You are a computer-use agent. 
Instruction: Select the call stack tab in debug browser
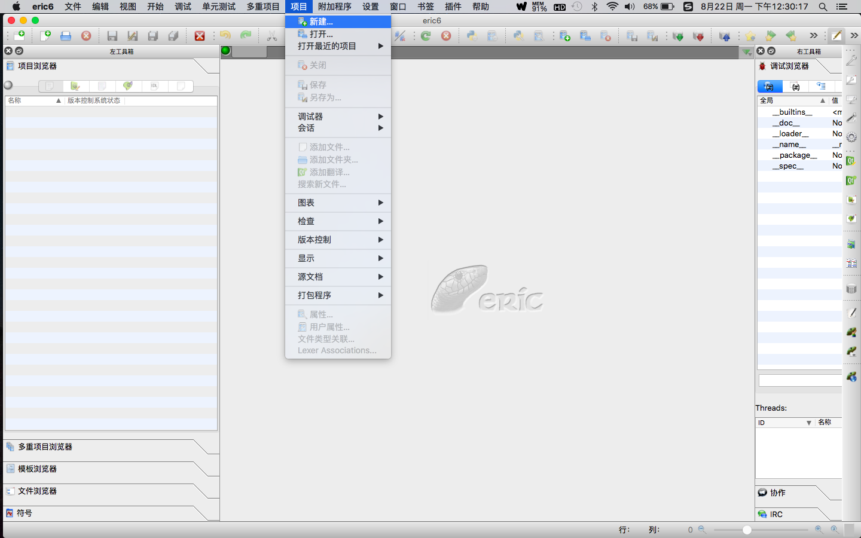tap(822, 86)
